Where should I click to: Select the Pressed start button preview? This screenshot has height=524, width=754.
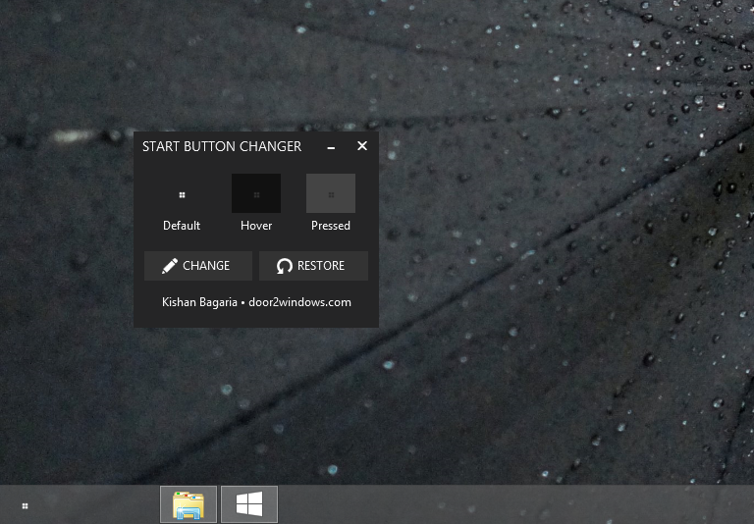coord(331,193)
